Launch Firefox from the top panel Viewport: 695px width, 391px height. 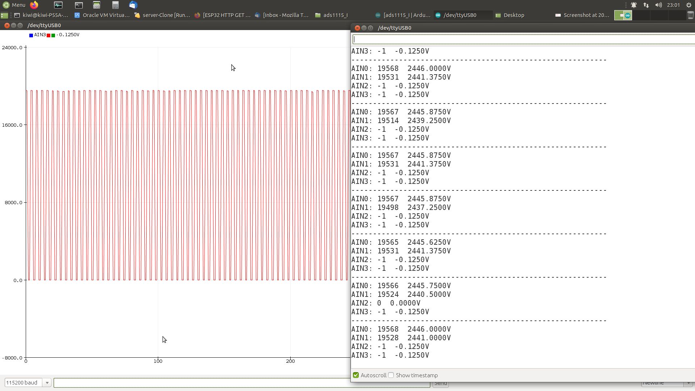[34, 5]
